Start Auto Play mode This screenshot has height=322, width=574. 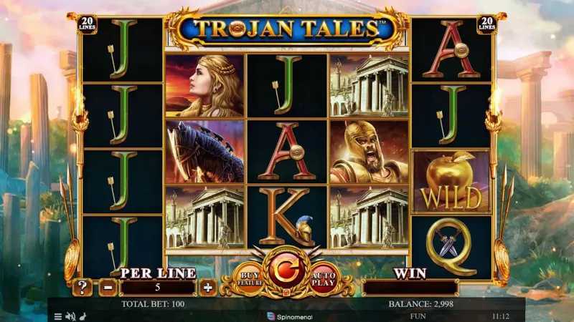(324, 279)
